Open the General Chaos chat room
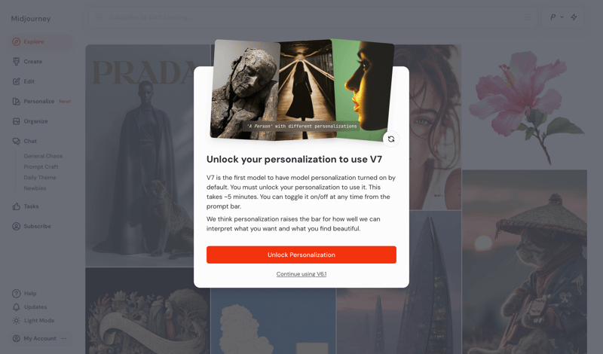This screenshot has width=603, height=354. click(x=43, y=156)
